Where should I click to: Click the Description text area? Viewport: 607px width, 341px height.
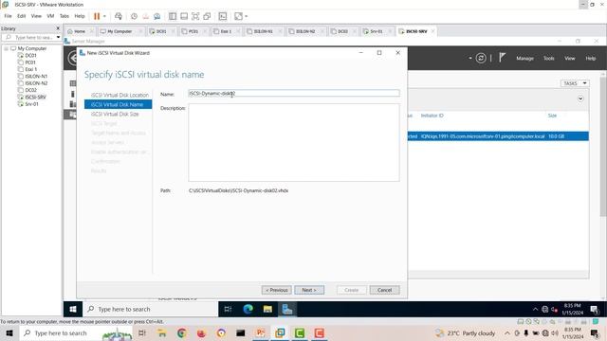click(294, 142)
